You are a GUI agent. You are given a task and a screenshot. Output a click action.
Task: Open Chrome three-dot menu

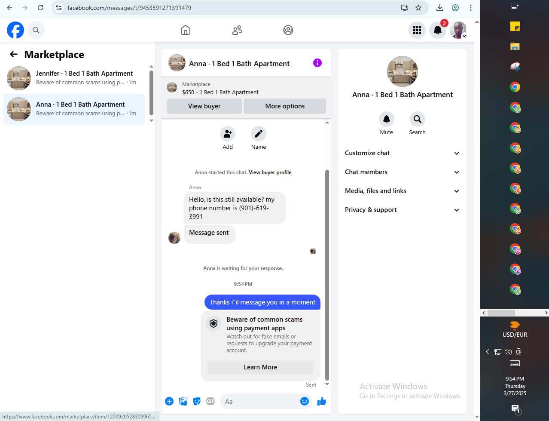(471, 8)
